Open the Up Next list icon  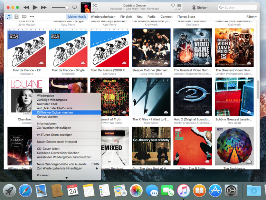coord(179,5)
